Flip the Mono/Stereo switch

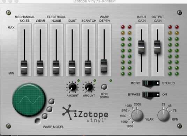[151, 83]
